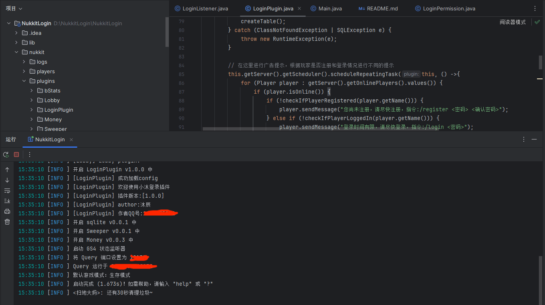
Task: Switch to README.md tab
Action: (378, 8)
